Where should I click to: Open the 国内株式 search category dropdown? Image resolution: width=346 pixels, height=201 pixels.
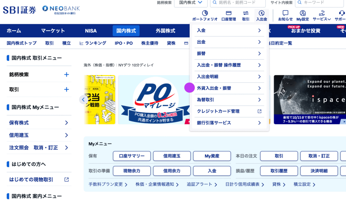pos(191,3)
